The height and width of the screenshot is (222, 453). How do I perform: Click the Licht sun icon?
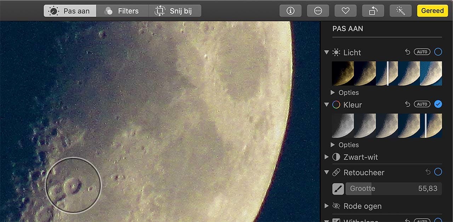point(336,52)
